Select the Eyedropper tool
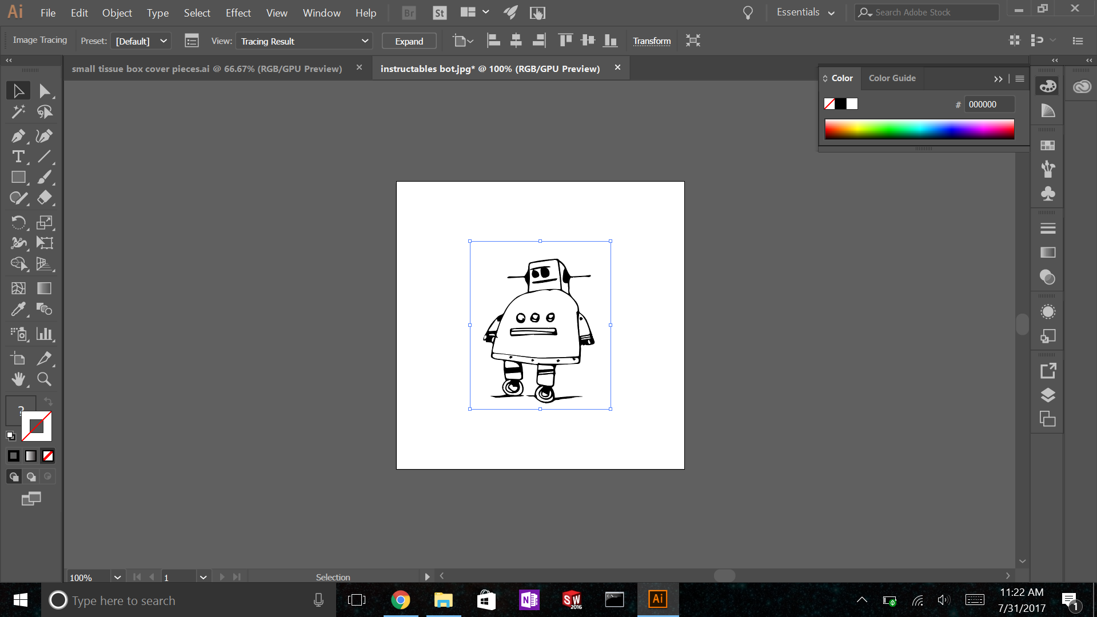The height and width of the screenshot is (617, 1097). coord(18,309)
